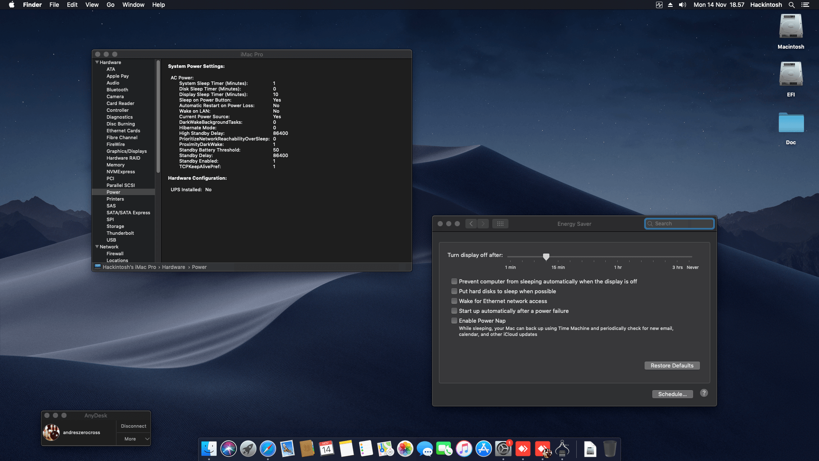Select Thunderbolt in hardware list
Viewport: 819px width, 461px height.
click(120, 233)
